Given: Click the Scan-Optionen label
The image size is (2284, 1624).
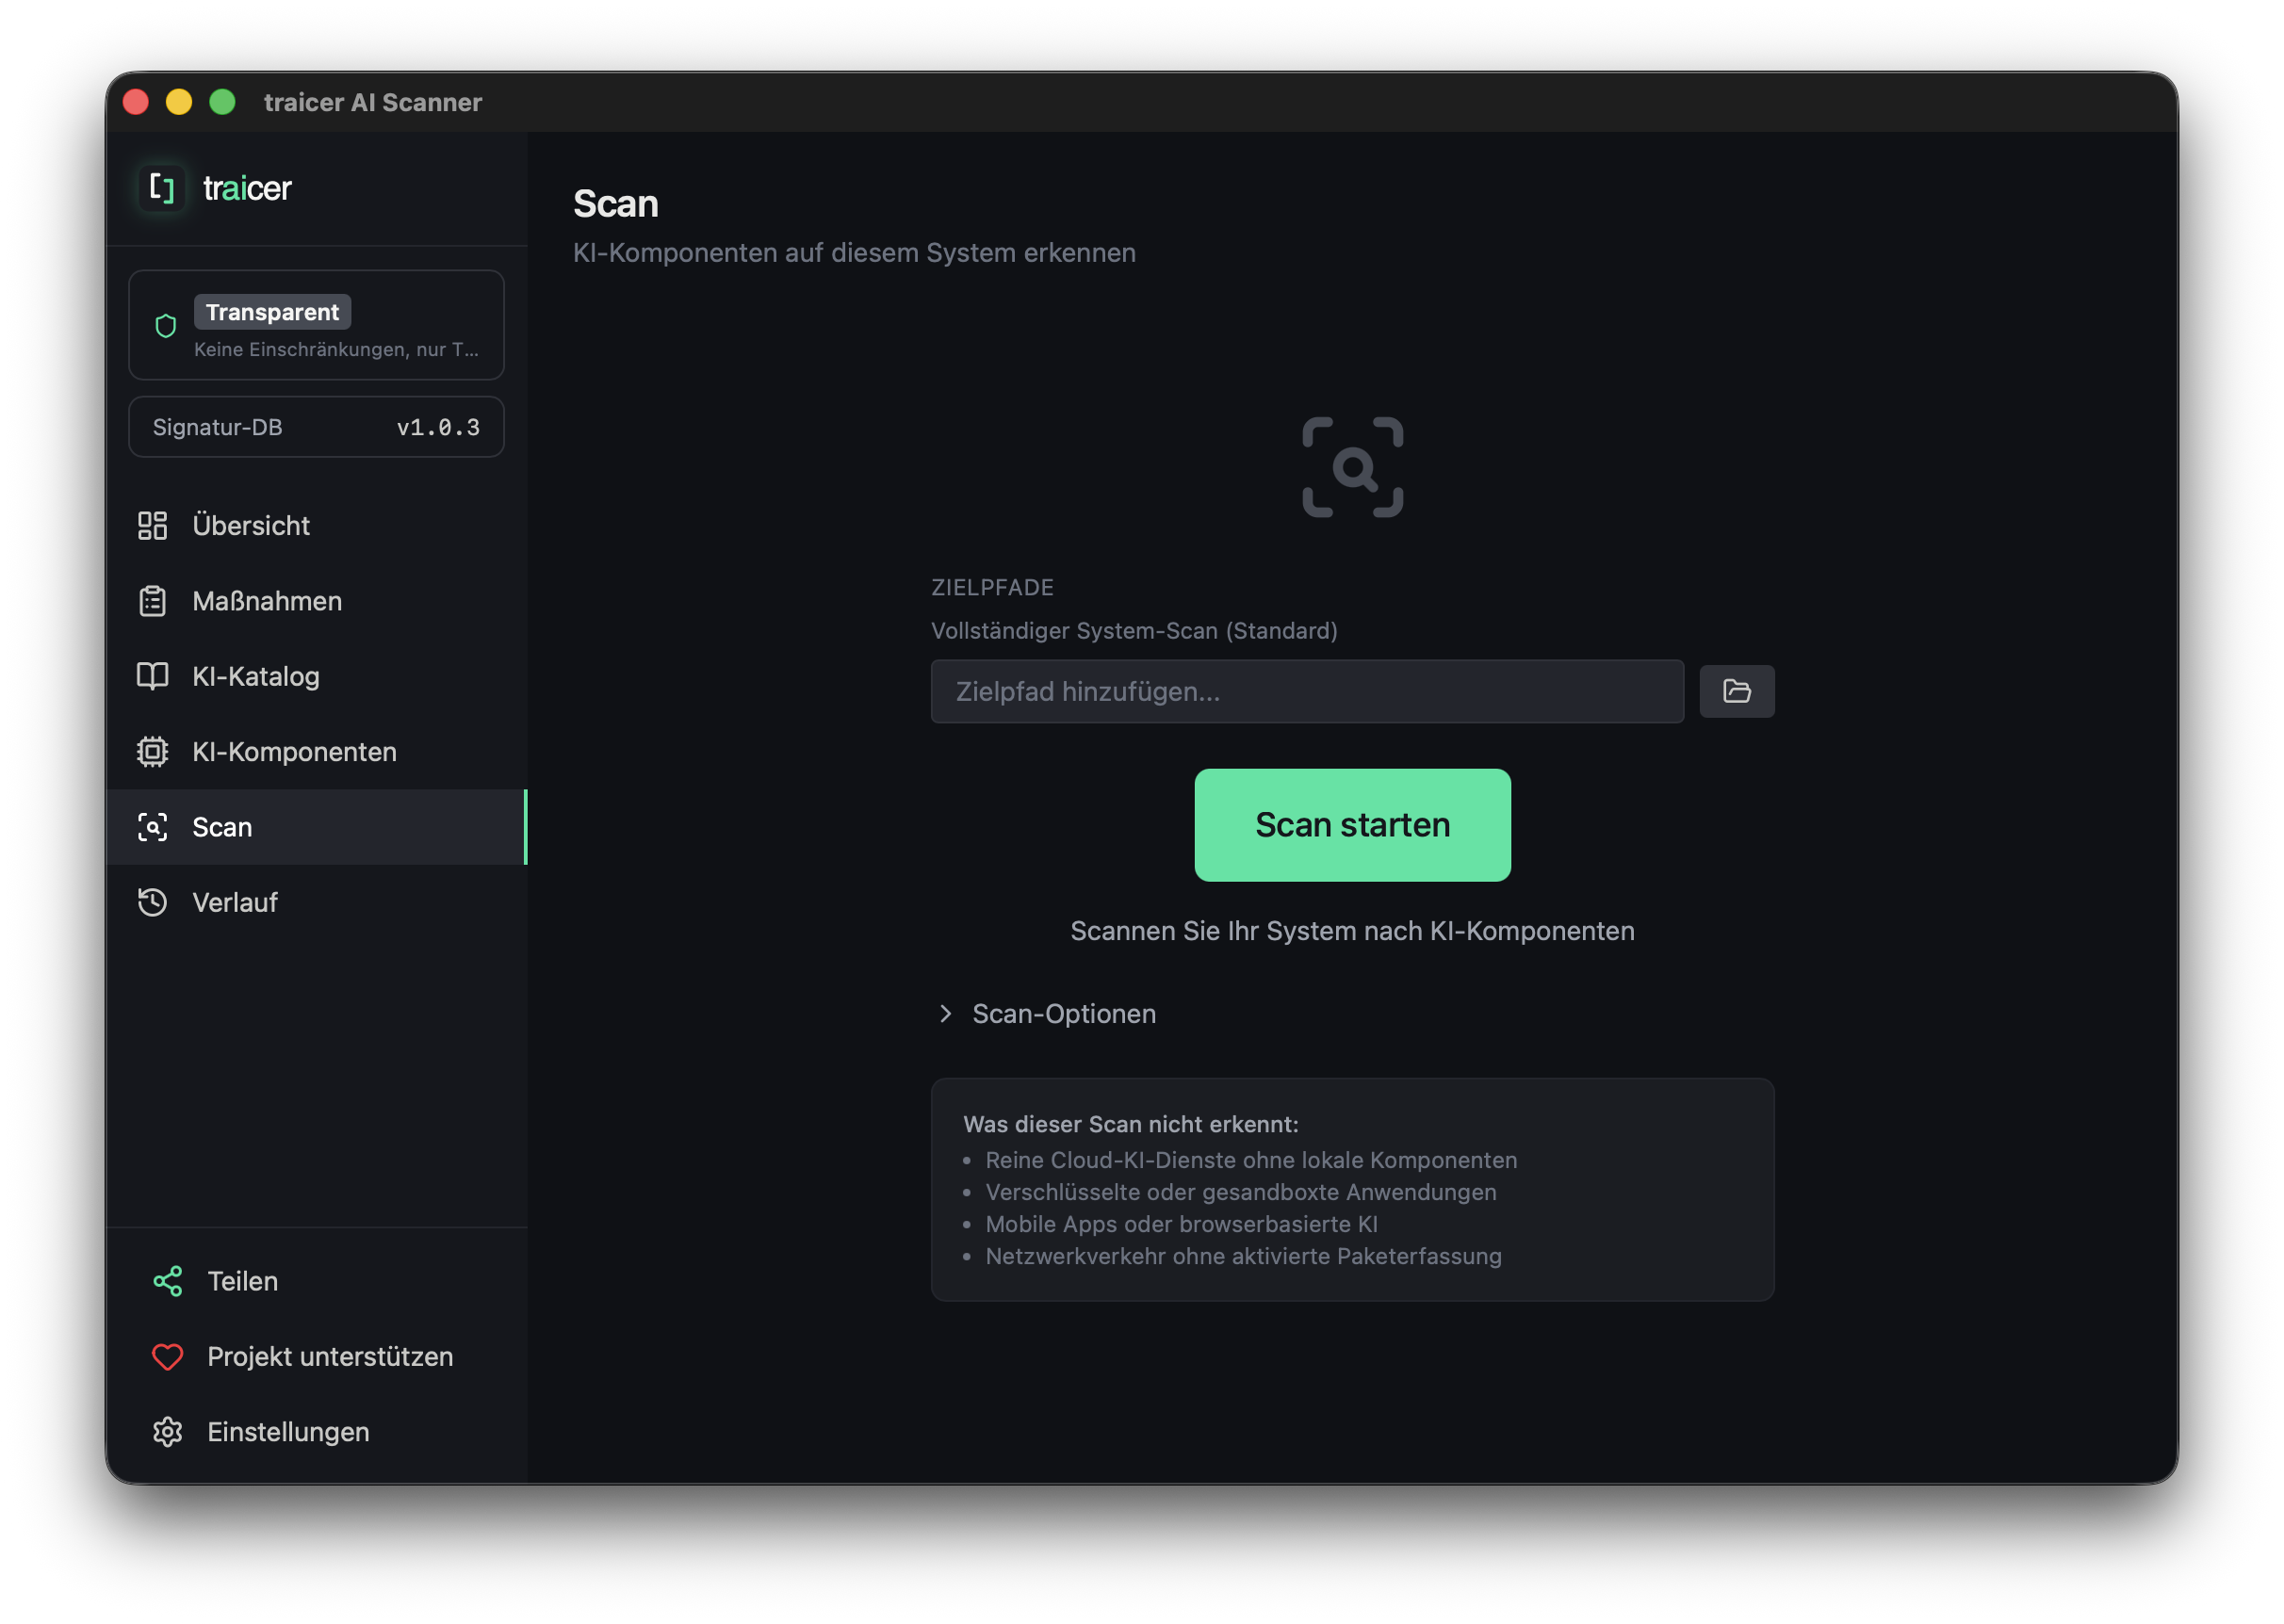Looking at the screenshot, I should pyautogui.click(x=1064, y=1014).
